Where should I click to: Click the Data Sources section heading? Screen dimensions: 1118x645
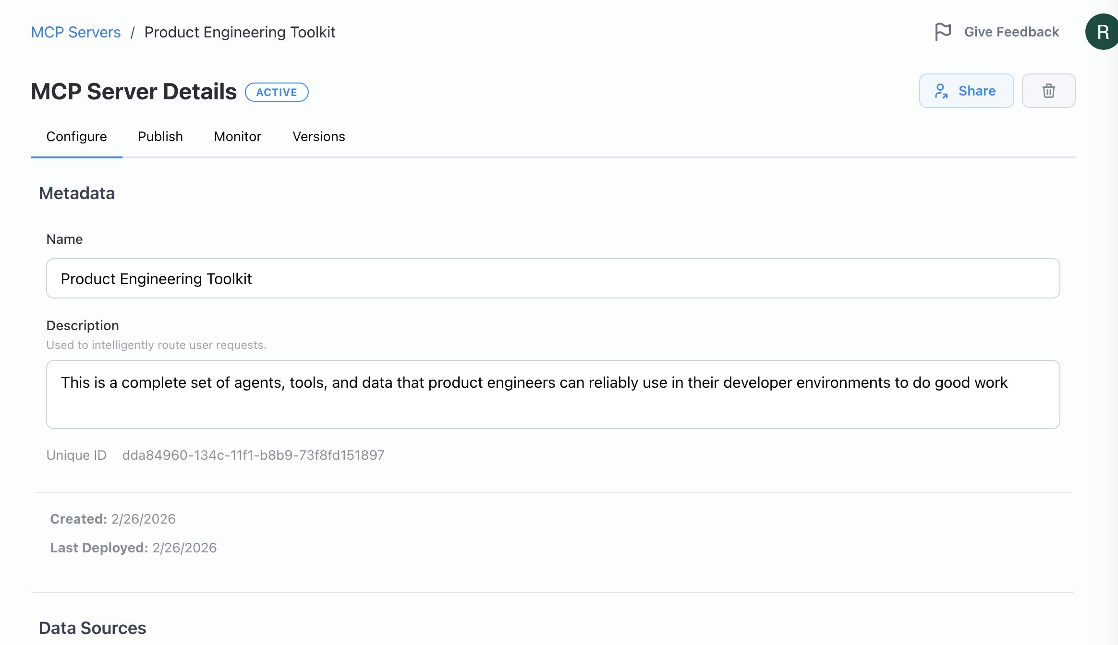point(93,628)
